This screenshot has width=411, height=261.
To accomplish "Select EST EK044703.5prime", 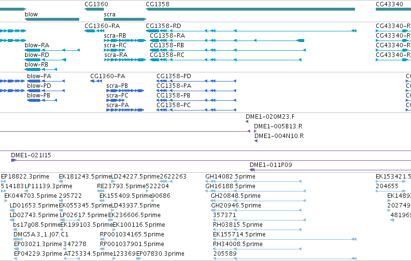I will pos(6,201).
